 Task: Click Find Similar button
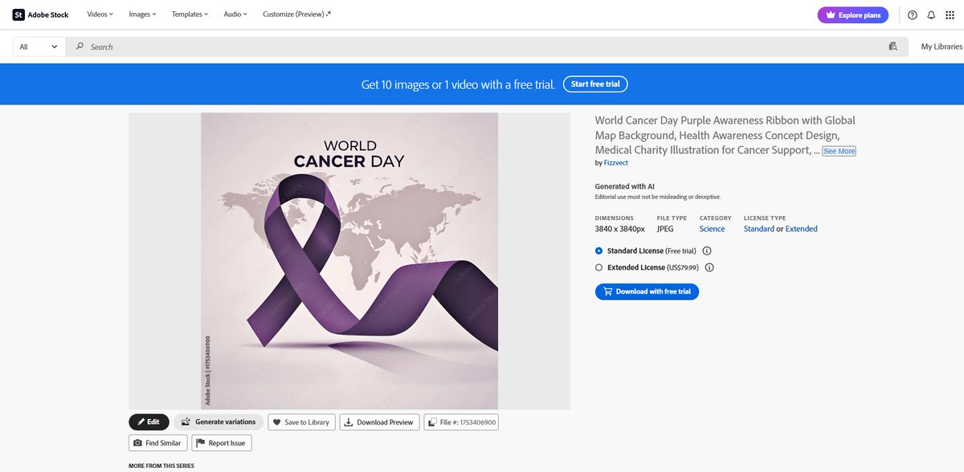point(158,442)
